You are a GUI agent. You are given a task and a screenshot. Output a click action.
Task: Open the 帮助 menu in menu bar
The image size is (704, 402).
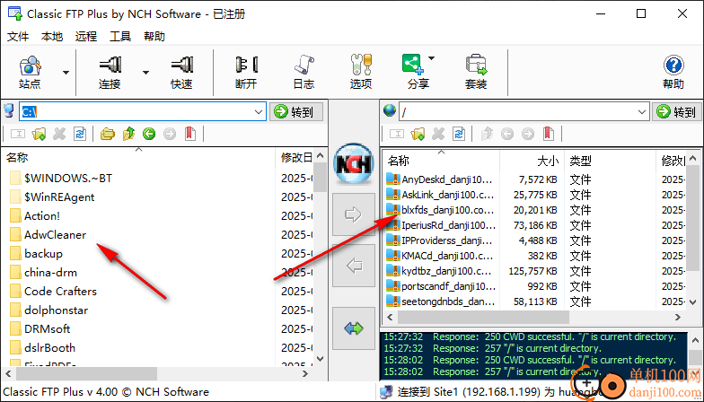coord(154,36)
